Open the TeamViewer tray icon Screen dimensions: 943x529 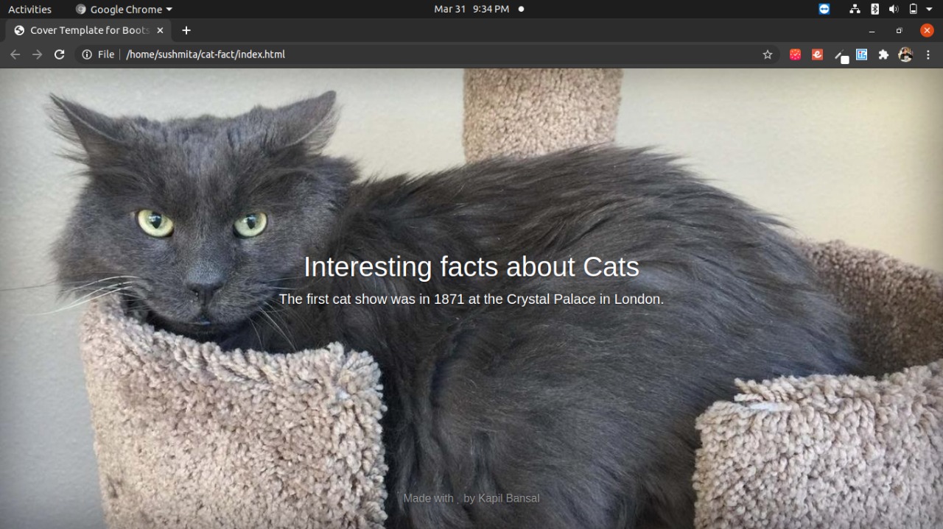tap(824, 9)
